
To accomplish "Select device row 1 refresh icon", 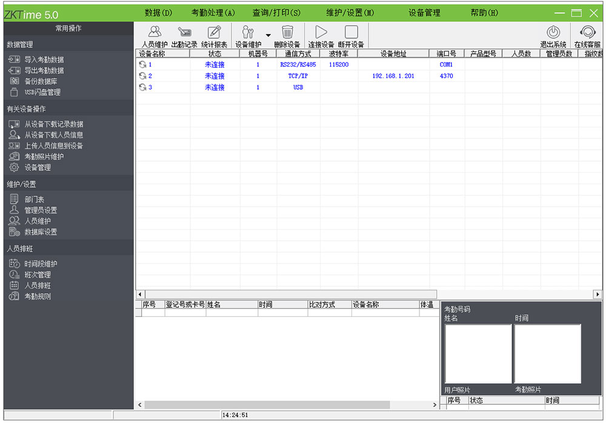I will pyautogui.click(x=142, y=65).
